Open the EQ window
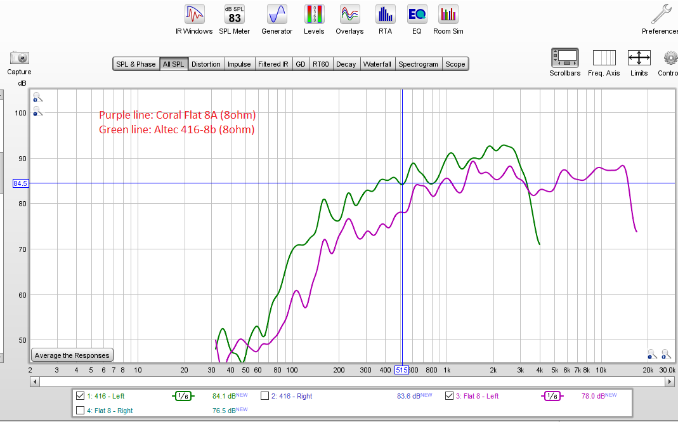678x422 pixels. [x=417, y=20]
